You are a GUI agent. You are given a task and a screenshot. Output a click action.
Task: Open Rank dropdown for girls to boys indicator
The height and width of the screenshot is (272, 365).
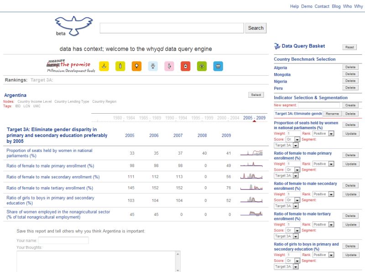pos(323,255)
